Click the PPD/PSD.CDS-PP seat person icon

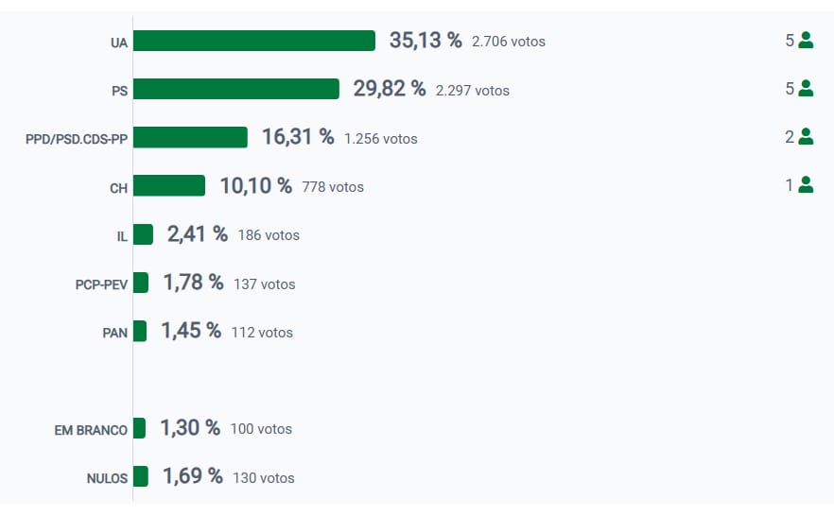(x=806, y=136)
